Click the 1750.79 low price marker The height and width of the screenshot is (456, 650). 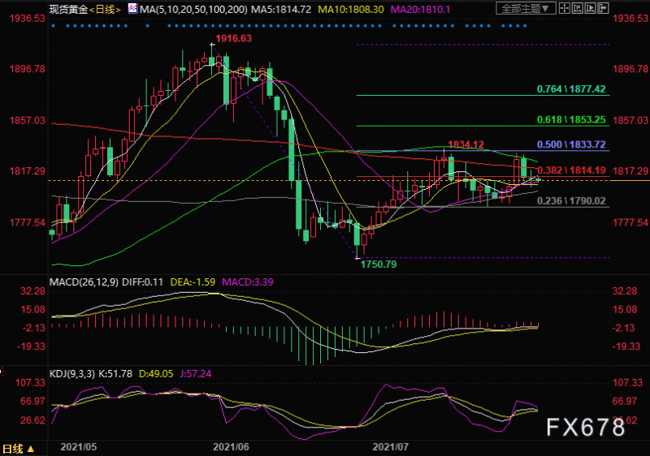379,264
